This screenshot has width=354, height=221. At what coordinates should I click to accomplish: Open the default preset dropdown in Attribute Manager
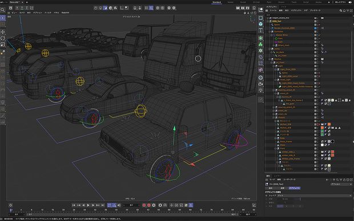(x=341, y=184)
